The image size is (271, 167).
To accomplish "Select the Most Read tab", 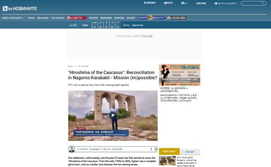I will pos(169,152).
